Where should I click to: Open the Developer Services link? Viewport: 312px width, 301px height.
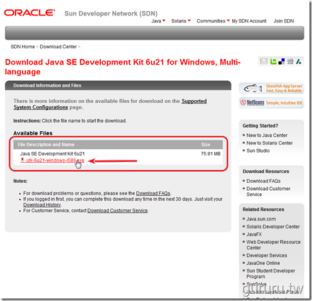[x=267, y=255]
